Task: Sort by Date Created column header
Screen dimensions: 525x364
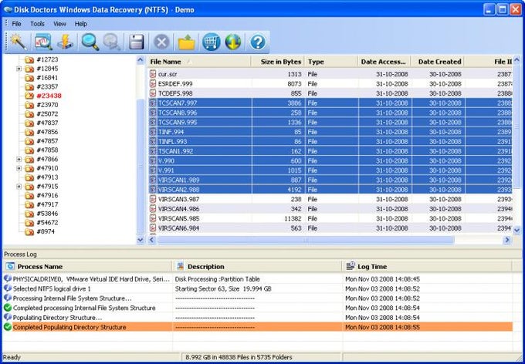Action: pyautogui.click(x=437, y=62)
